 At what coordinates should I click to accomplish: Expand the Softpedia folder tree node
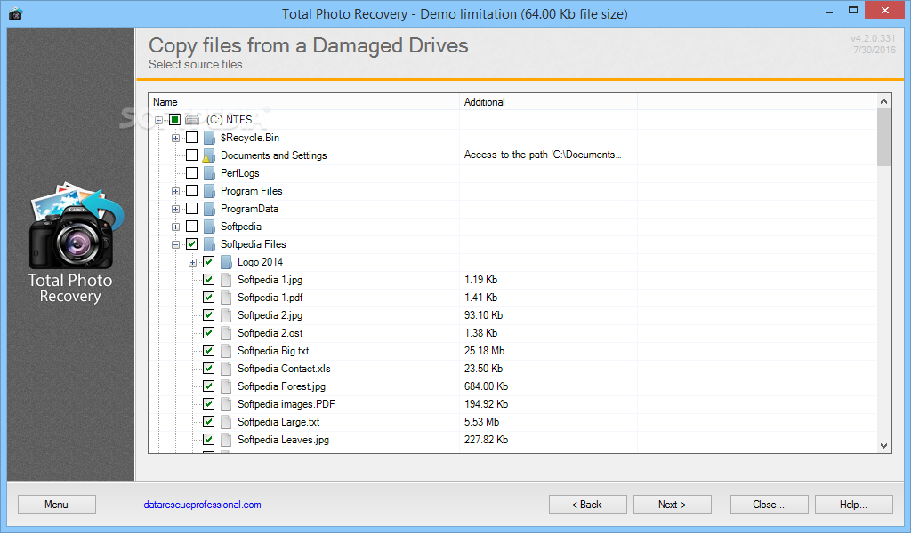[x=175, y=227]
